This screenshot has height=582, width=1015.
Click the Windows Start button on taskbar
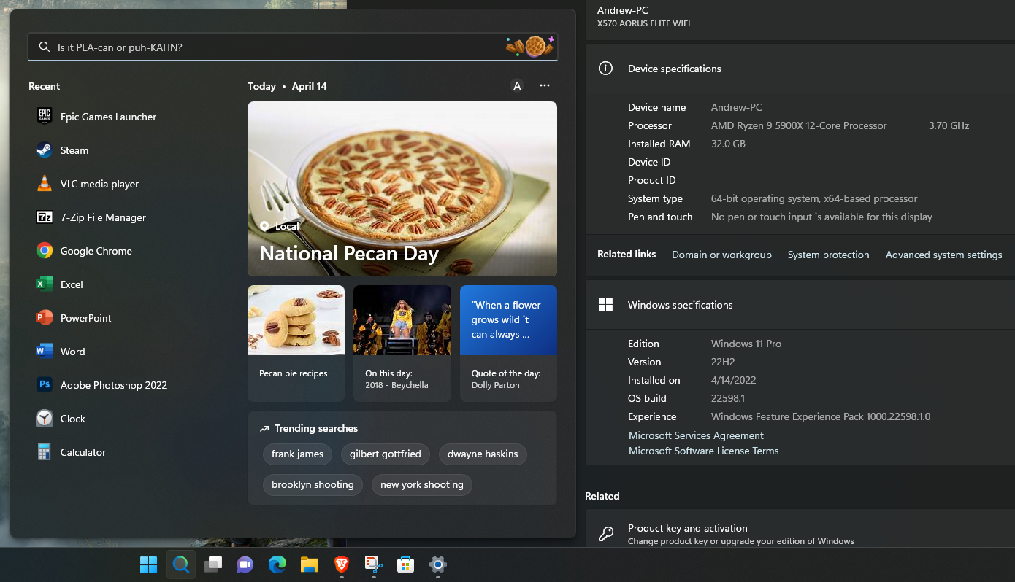click(148, 564)
